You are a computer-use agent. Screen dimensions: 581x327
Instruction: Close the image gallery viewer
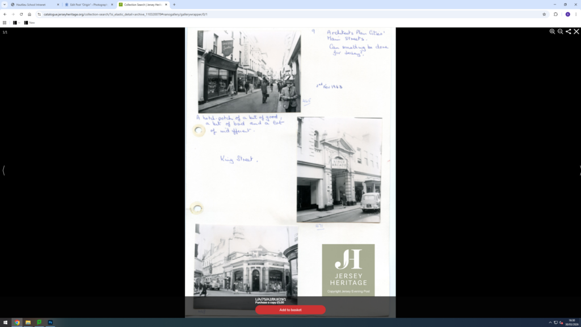point(576,32)
